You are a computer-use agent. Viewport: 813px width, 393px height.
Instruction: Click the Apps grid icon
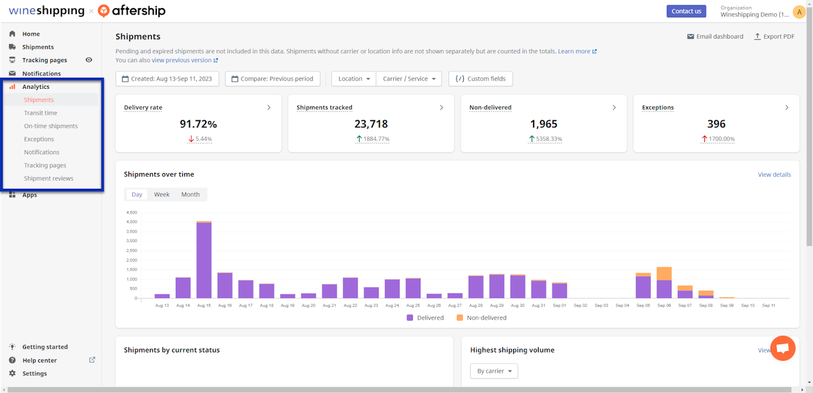coord(12,195)
